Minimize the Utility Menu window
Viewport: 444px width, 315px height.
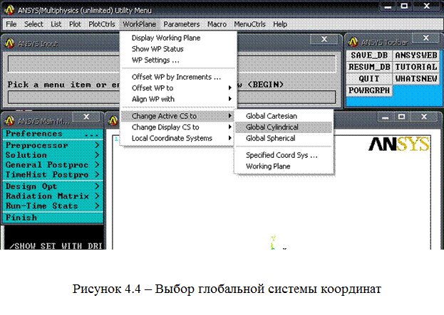(388, 6)
